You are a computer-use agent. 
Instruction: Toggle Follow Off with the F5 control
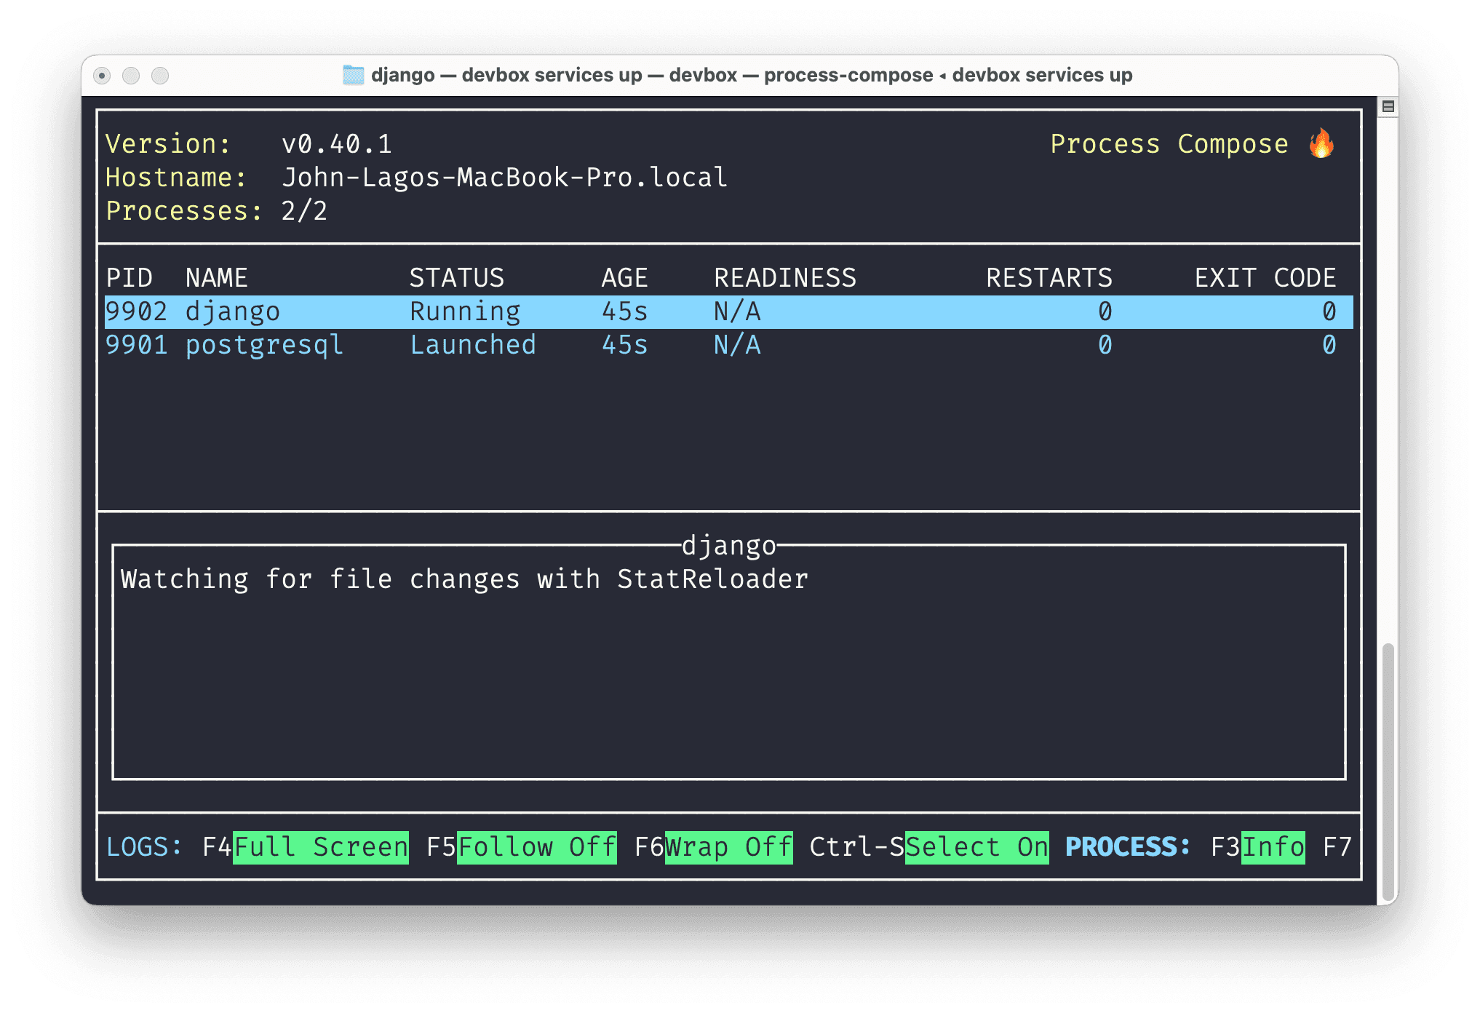click(535, 847)
